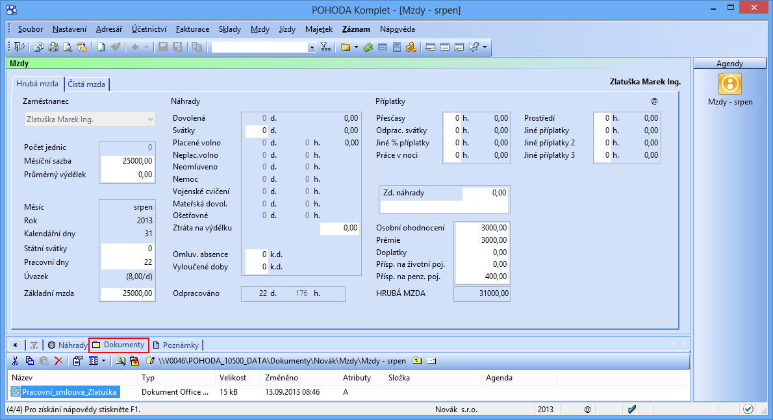Click the Omluv. absence days field

257,254
